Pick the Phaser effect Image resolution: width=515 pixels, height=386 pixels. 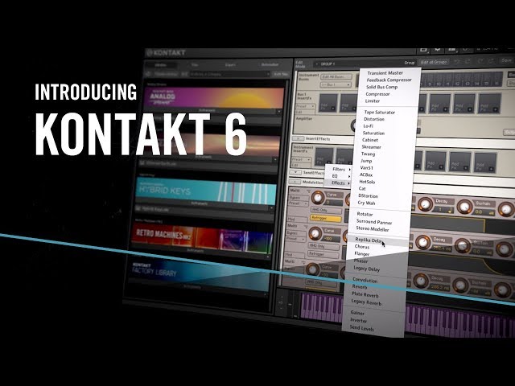360,261
